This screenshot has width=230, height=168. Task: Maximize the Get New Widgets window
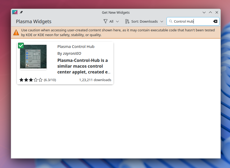(210, 12)
